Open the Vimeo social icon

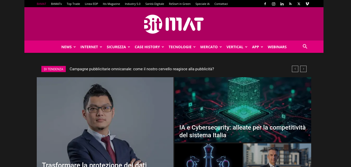click(307, 4)
